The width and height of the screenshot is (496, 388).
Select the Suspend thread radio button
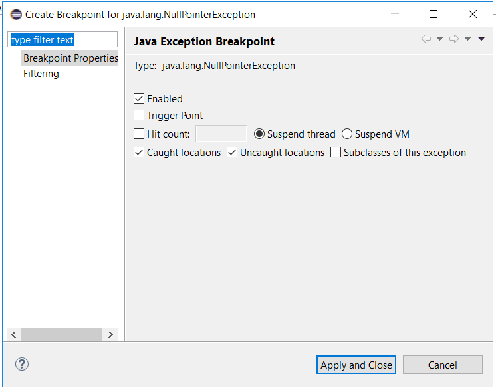(x=259, y=134)
